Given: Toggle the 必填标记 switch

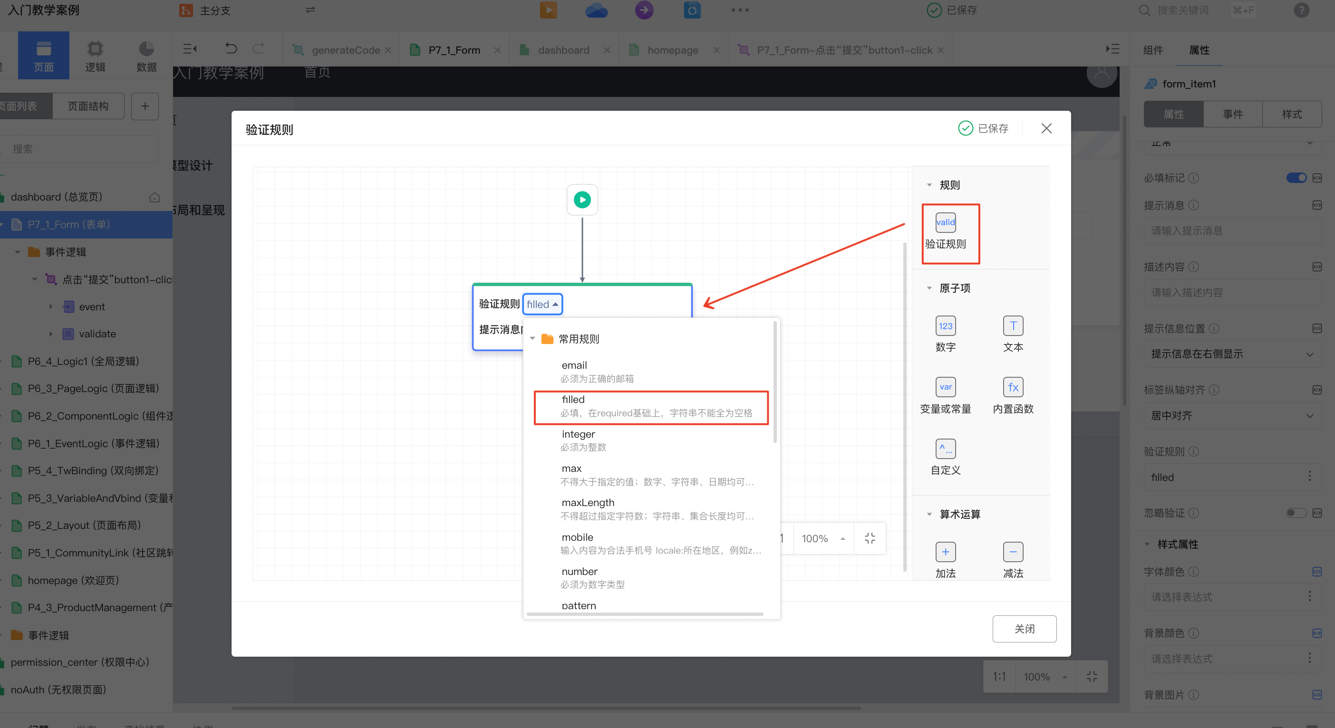Looking at the screenshot, I should coord(1296,178).
